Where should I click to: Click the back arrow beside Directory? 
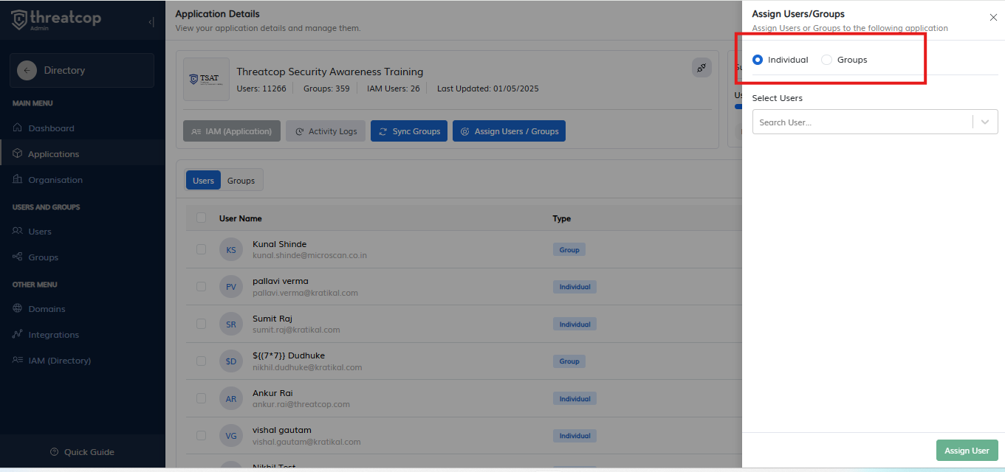click(27, 71)
